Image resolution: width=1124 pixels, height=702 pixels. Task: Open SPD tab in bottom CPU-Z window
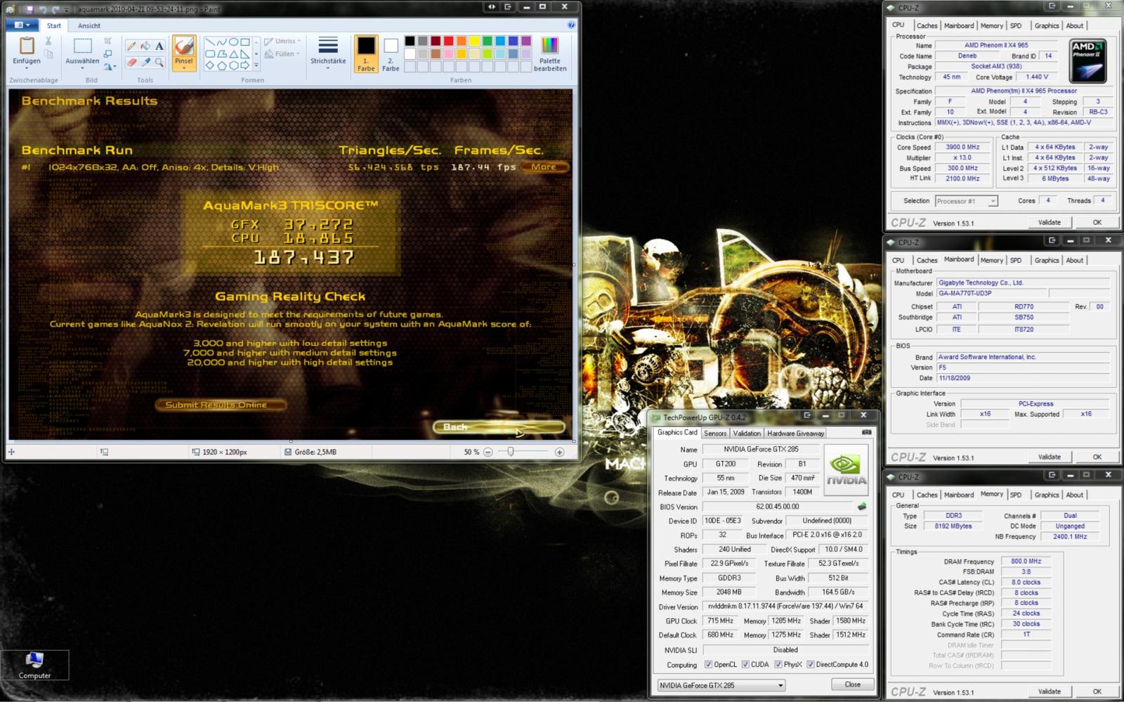1016,495
